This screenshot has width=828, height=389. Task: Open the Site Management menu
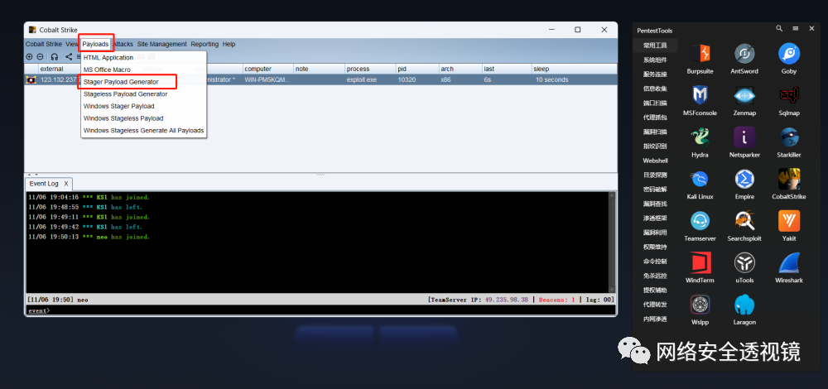[161, 45]
